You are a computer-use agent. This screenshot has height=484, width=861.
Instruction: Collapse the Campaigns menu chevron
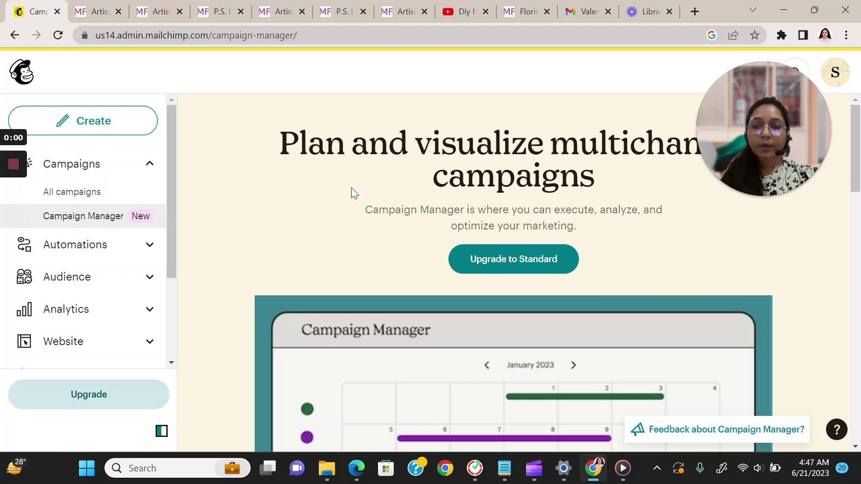tap(149, 164)
